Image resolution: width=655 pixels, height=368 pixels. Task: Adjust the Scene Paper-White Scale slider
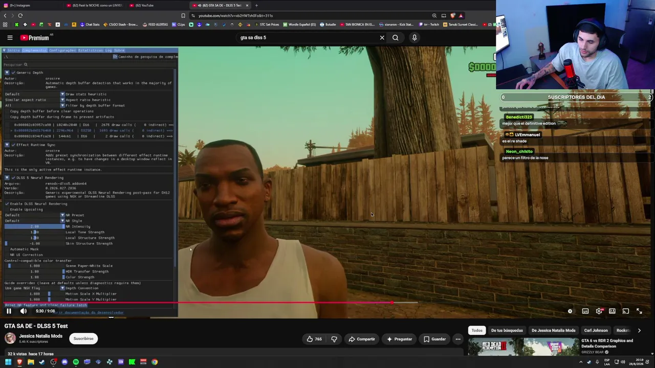pyautogui.click(x=34, y=266)
